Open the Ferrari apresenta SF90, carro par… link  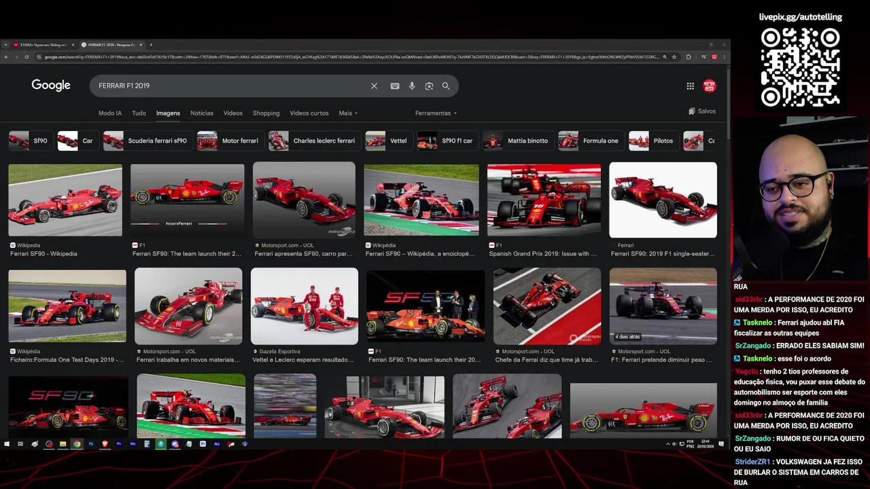pyautogui.click(x=304, y=254)
